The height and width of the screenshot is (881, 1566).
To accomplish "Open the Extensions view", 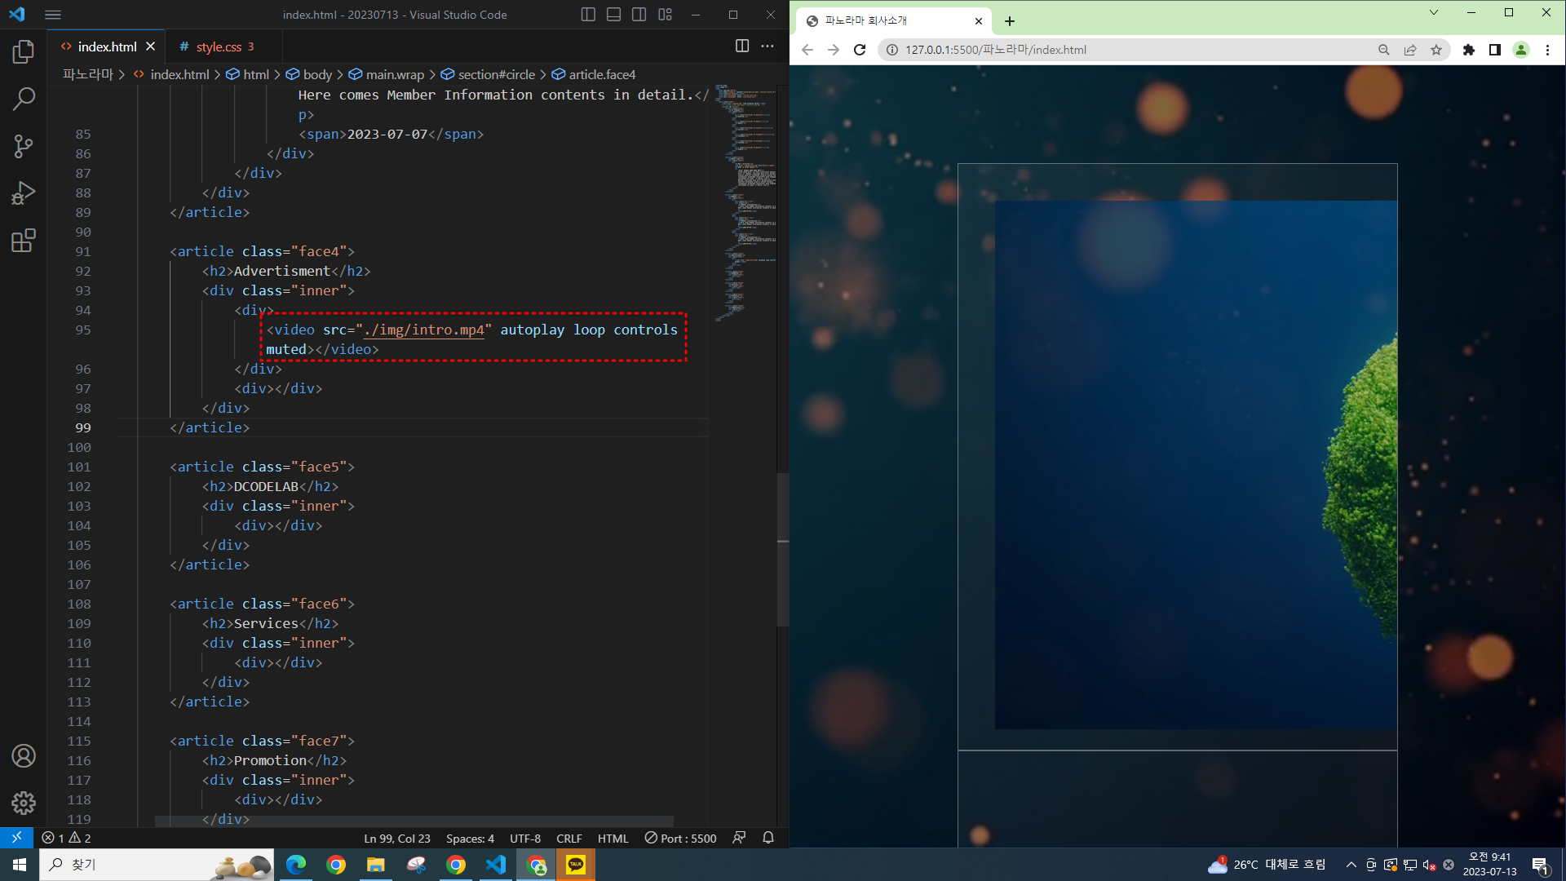I will [24, 241].
